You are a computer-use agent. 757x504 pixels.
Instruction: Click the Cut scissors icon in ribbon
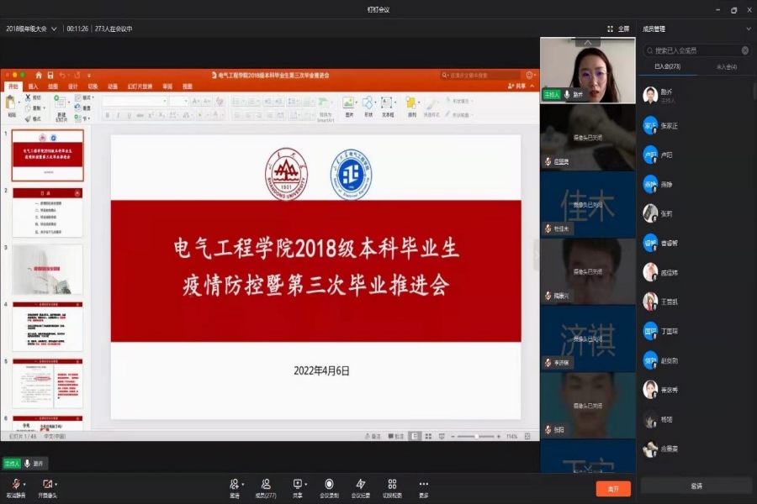tap(28, 97)
